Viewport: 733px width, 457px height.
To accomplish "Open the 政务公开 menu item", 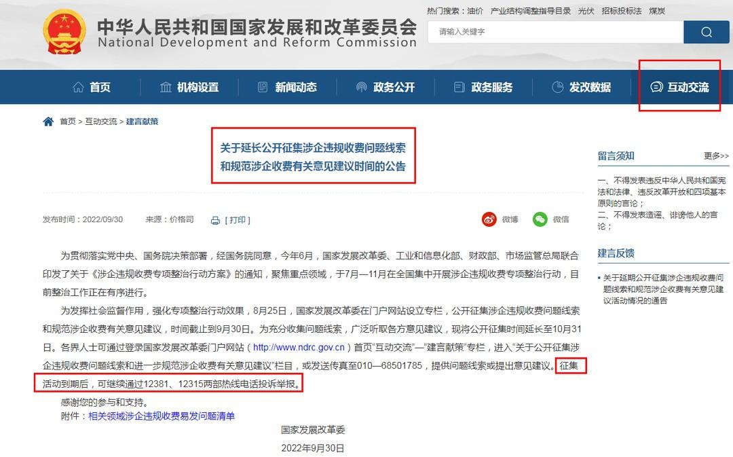I will pos(386,87).
